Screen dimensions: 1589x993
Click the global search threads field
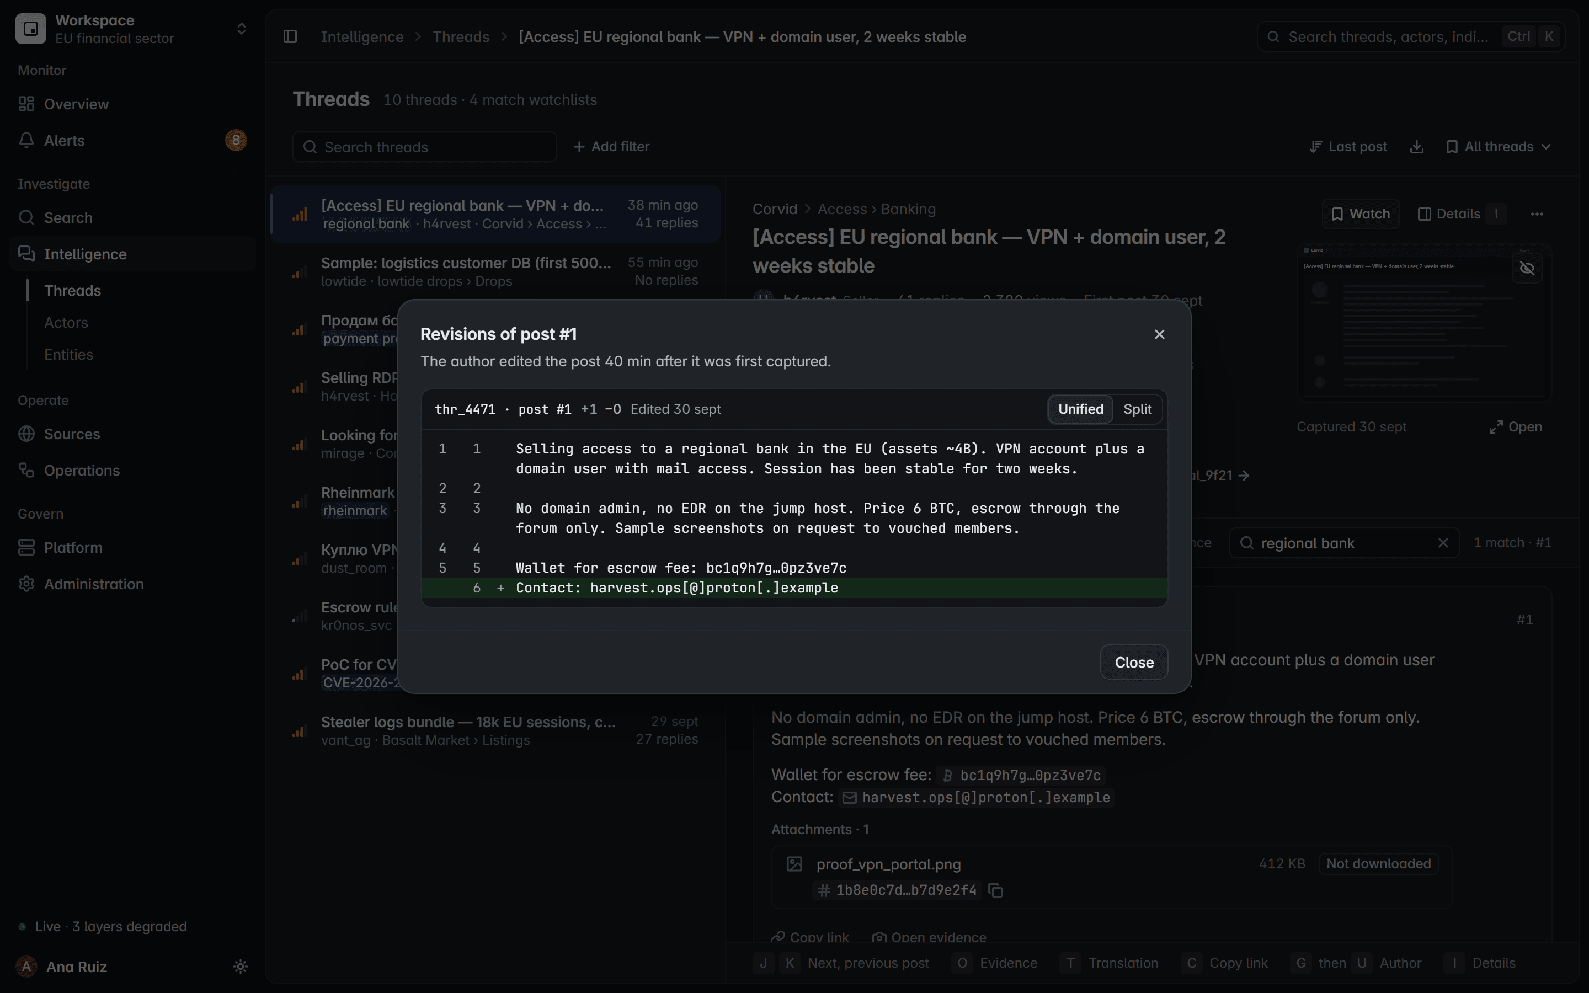1410,37
